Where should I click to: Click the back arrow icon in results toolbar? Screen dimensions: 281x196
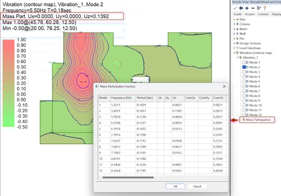(240, 8)
